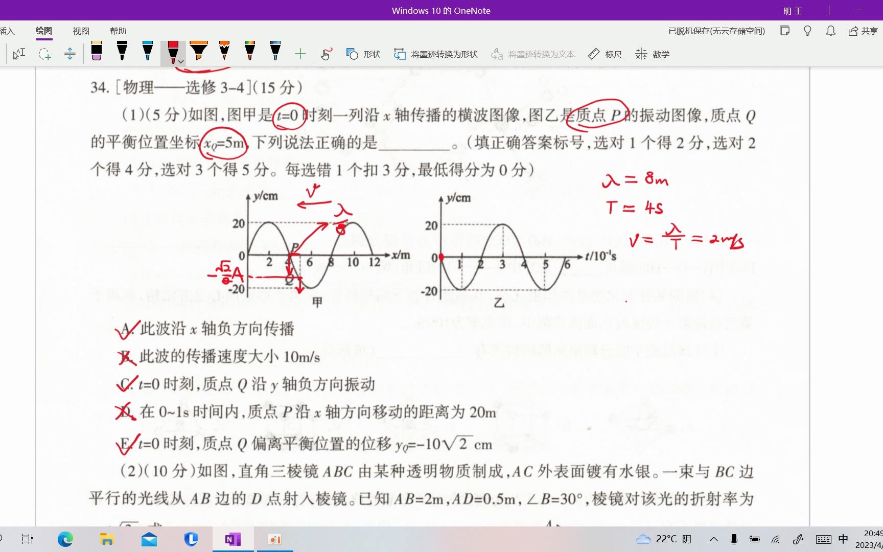Select the orange highlighter
883x552 pixels.
click(199, 51)
